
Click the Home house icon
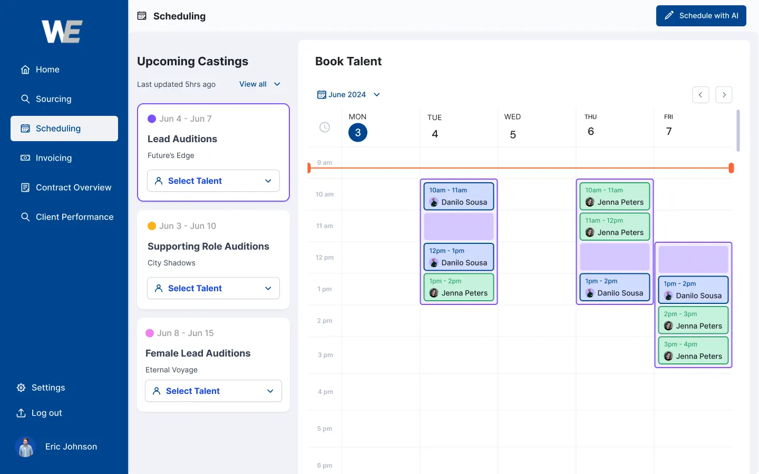(x=25, y=70)
